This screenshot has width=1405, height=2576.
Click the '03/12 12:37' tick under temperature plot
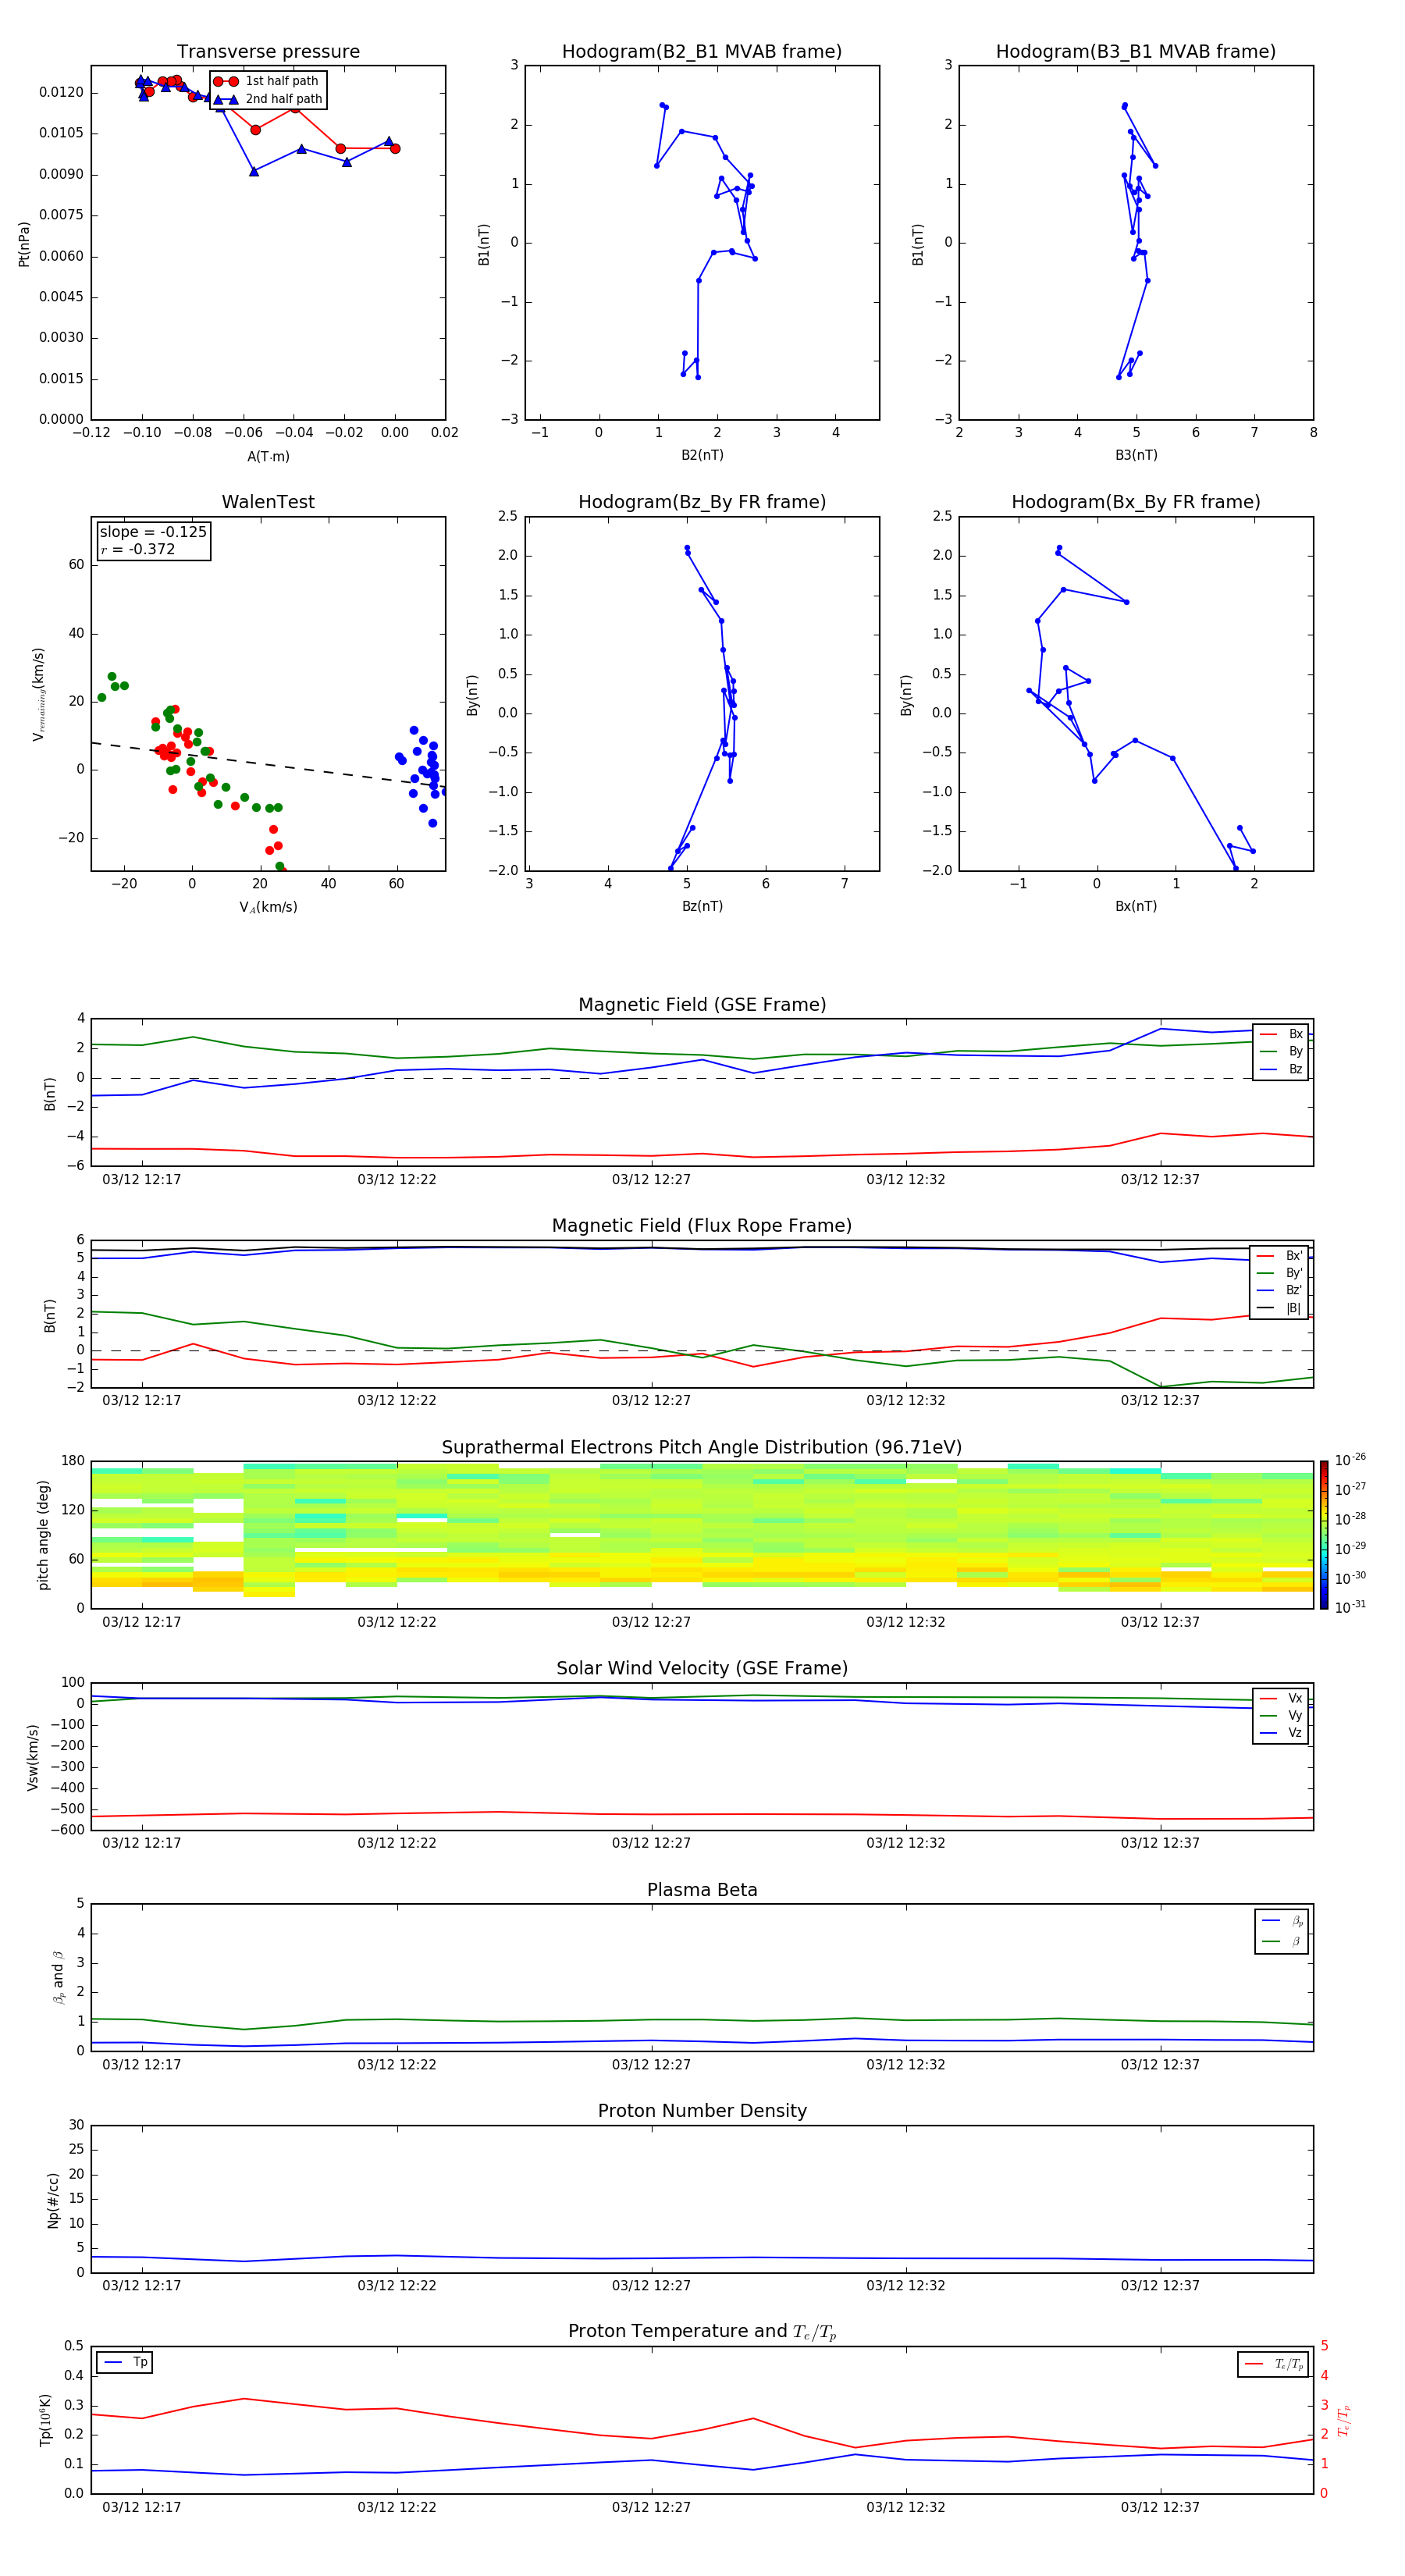pyautogui.click(x=1160, y=2507)
